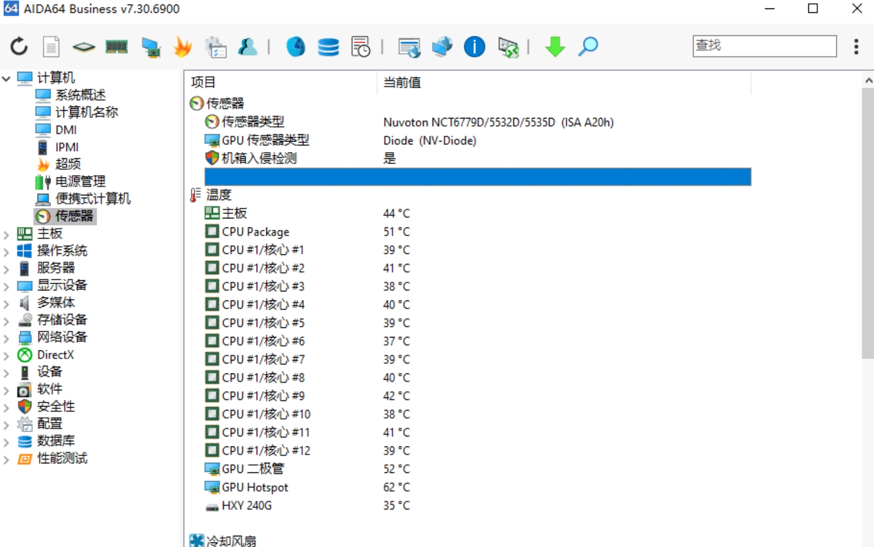This screenshot has height=547, width=874.
Task: Open the three-dot overflow menu
Action: pos(856,47)
